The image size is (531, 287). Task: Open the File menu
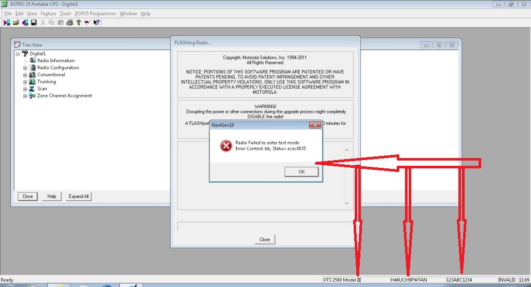pyautogui.click(x=8, y=13)
